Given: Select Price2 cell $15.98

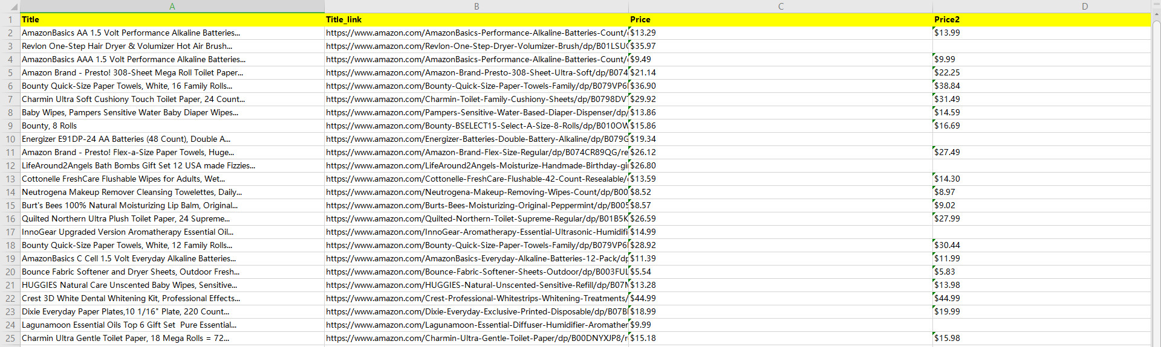Looking at the screenshot, I should [1041, 338].
